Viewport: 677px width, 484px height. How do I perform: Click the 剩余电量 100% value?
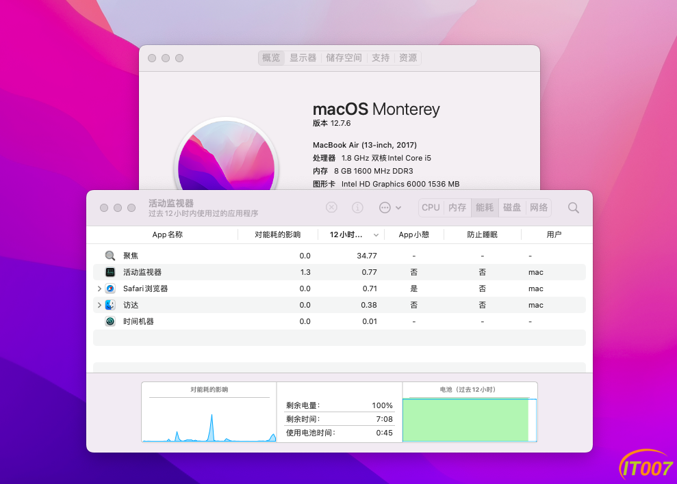tap(382, 405)
